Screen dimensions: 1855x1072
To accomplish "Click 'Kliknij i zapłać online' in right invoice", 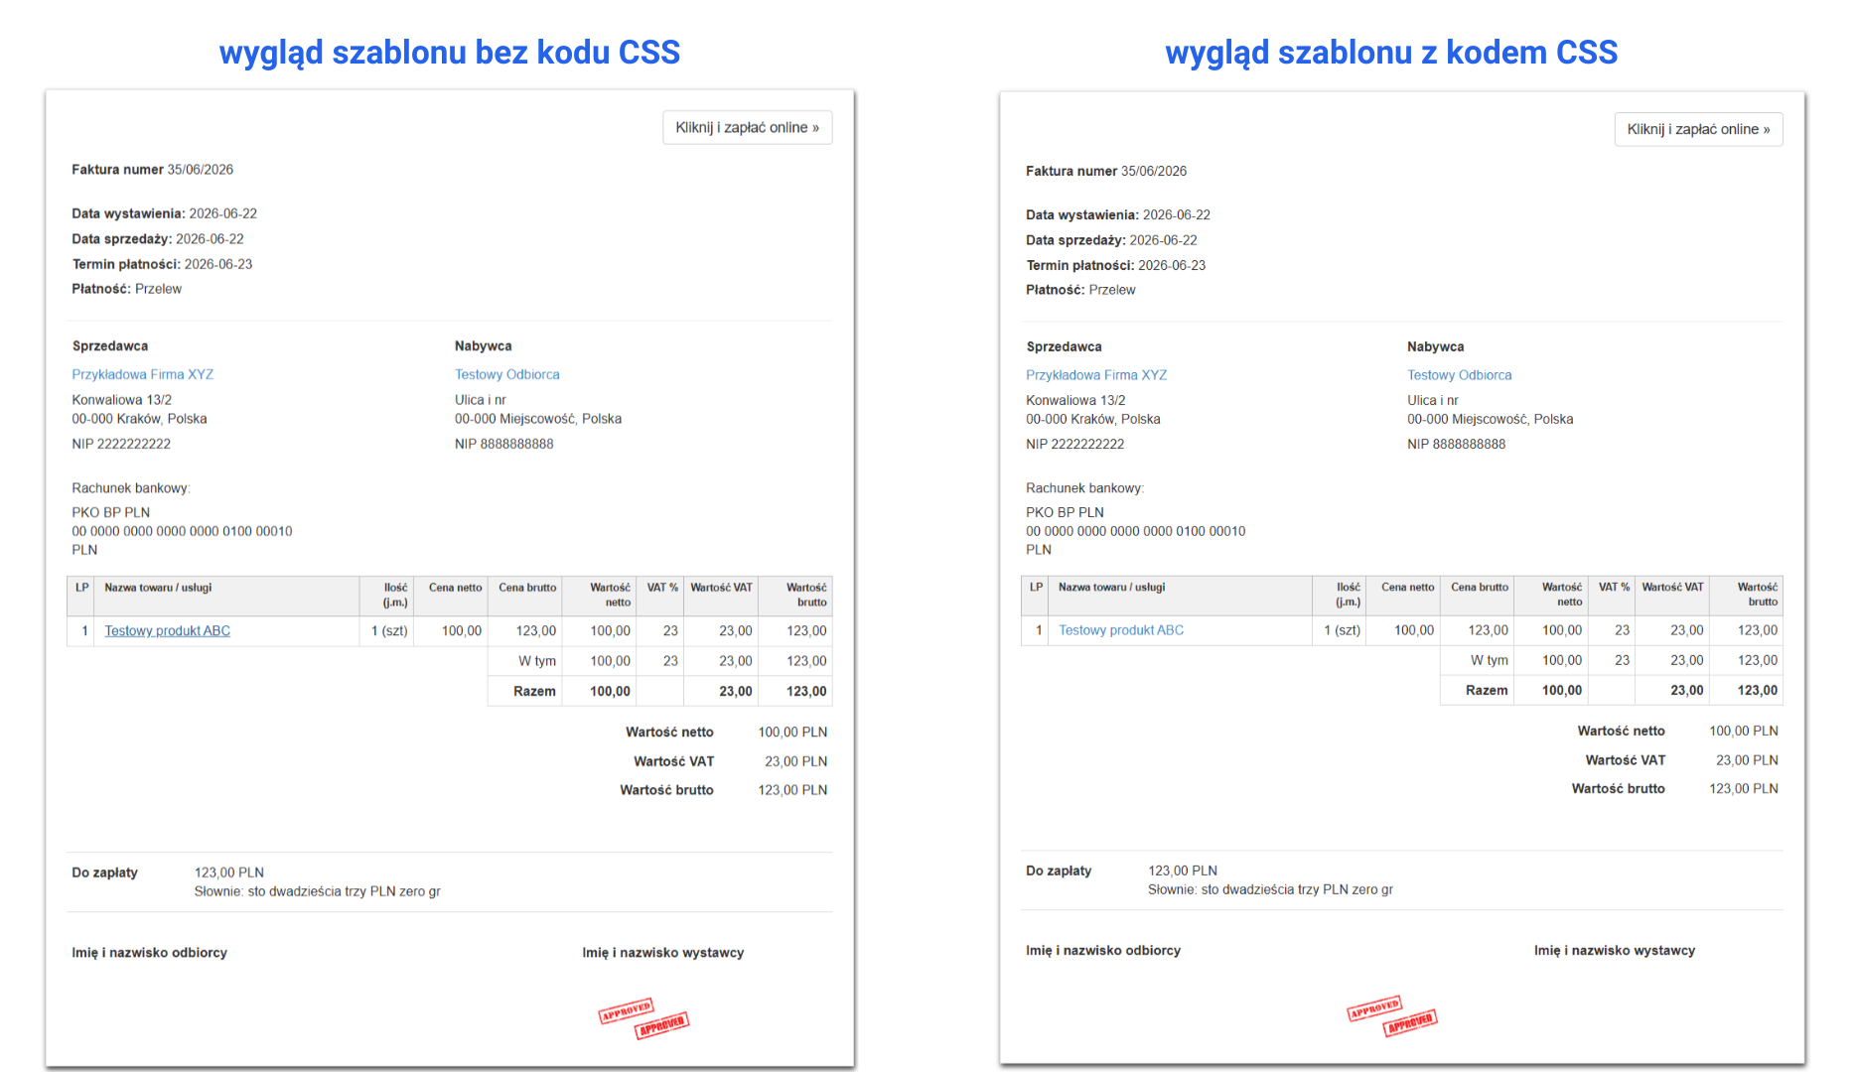I will point(1698,129).
